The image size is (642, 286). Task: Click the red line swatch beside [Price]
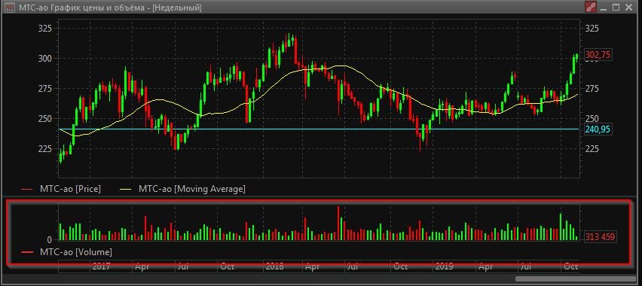point(26,189)
